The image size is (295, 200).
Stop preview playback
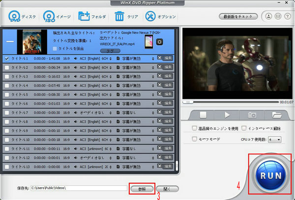click(203, 115)
